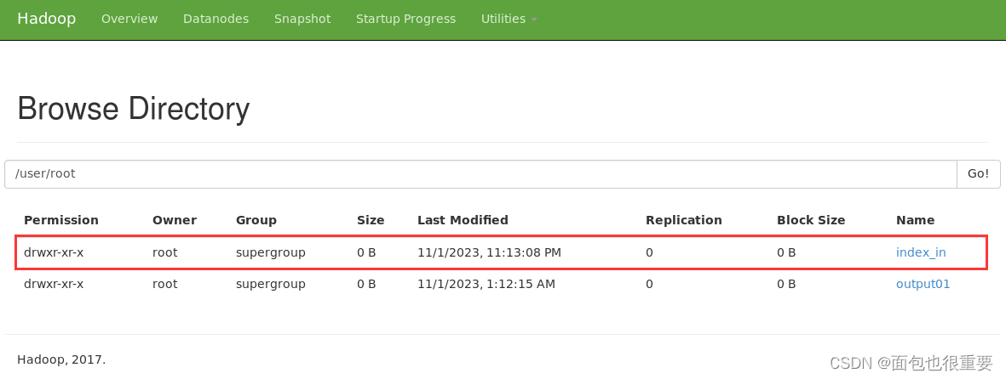Open the index_in directory link
This screenshot has height=379, width=1006.
click(921, 252)
